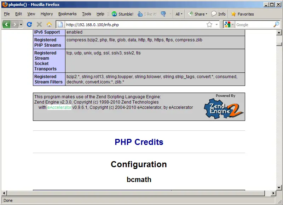Screen dimensions: 283x205
Task: Click the Forward navigation arrow
Action: [15, 24]
